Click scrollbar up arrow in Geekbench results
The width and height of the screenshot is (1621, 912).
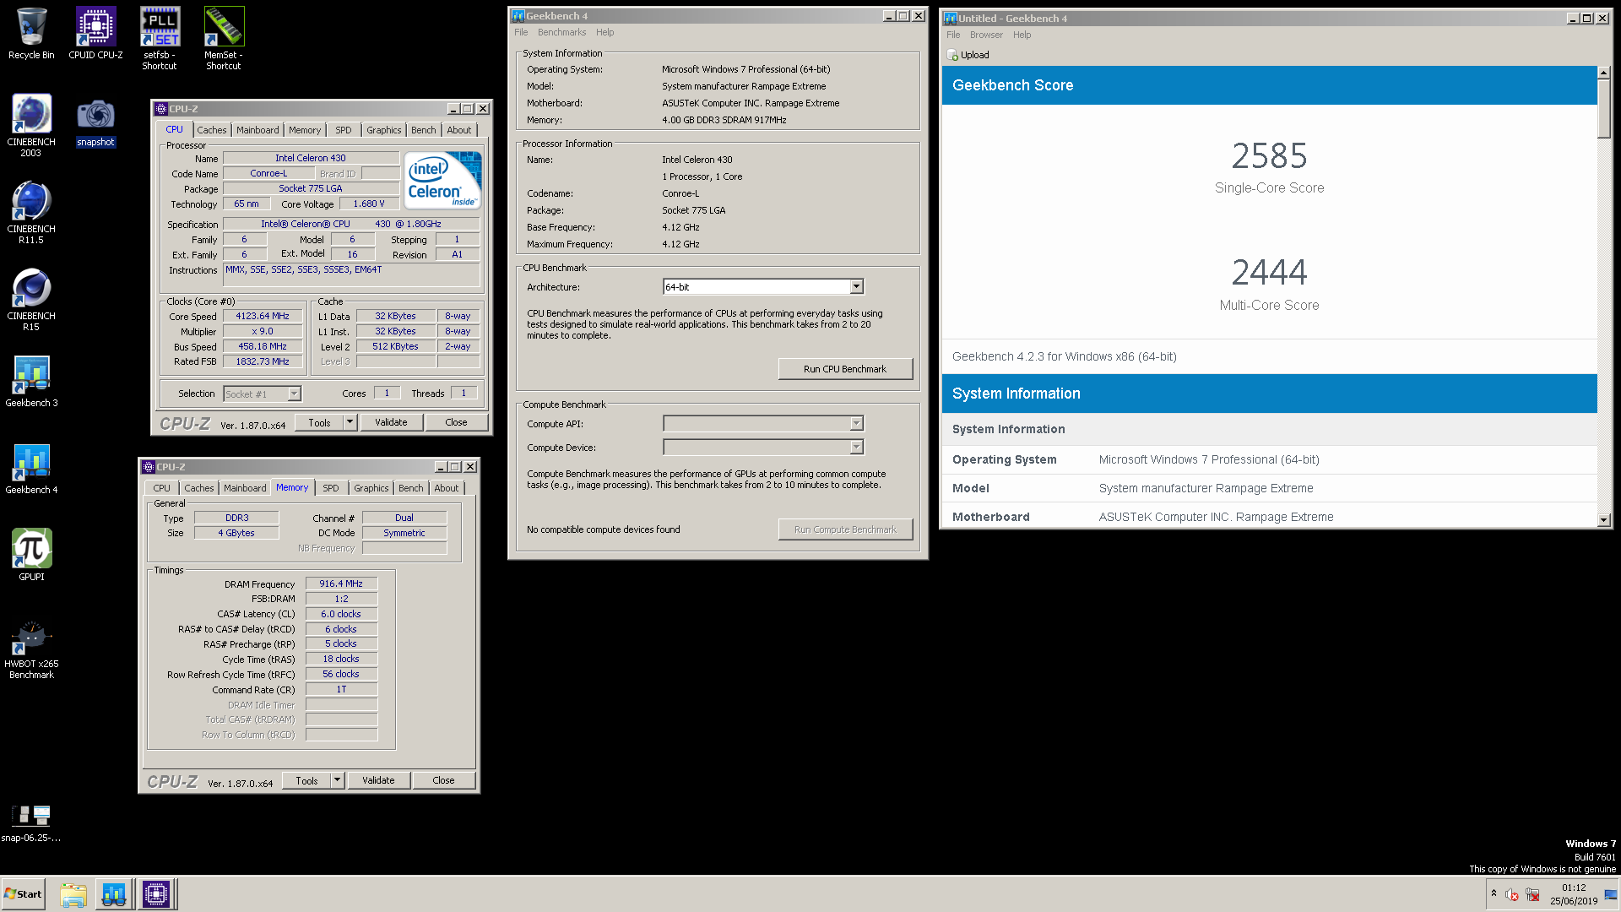1604,73
